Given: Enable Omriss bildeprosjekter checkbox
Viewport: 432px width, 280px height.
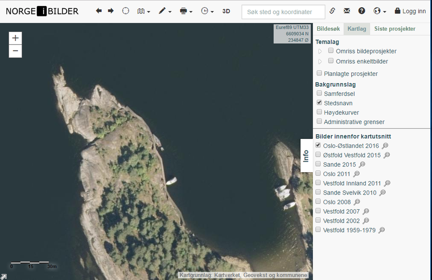Looking at the screenshot, I should pyautogui.click(x=331, y=50).
